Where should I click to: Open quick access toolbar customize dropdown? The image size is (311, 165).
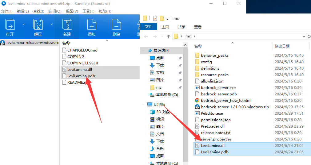click(x=167, y=19)
